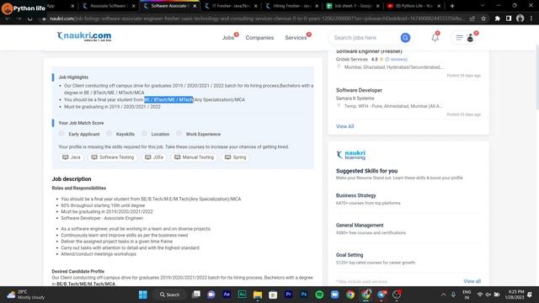This screenshot has height=303, width=539.
Task: Switch to the Hiring Fresher browser tab
Action: point(292,6)
